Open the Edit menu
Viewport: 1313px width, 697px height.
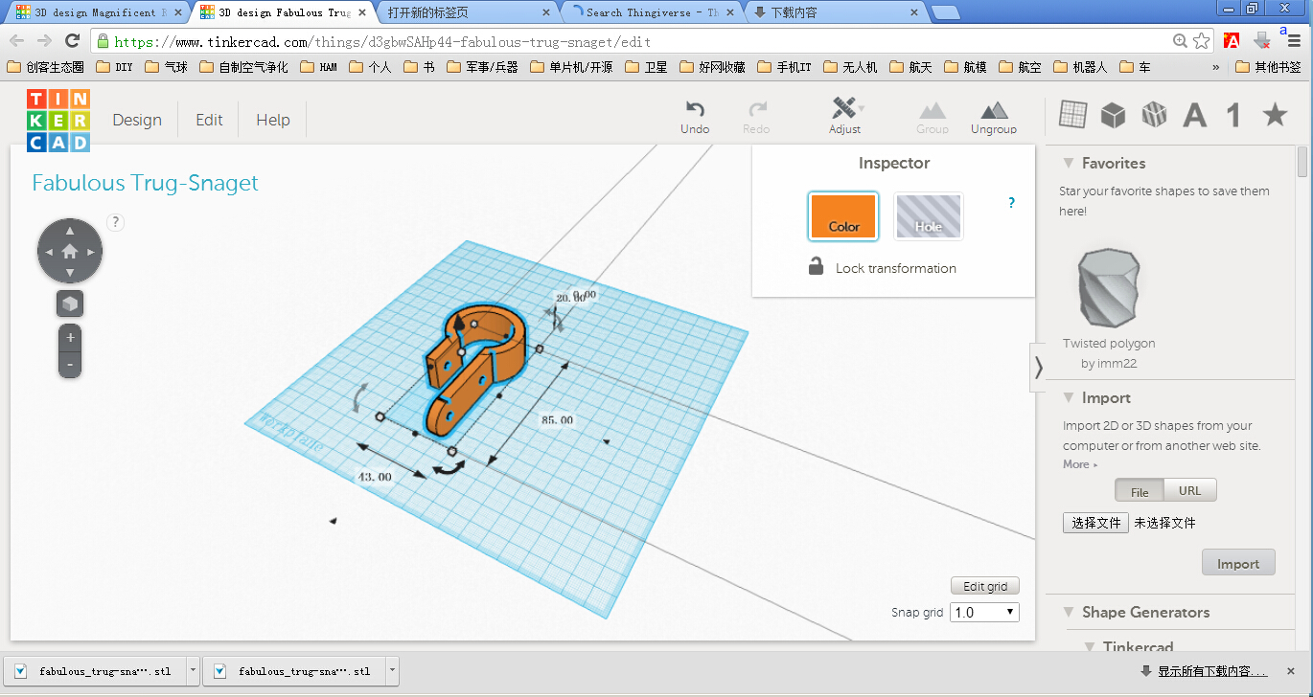[x=209, y=120]
